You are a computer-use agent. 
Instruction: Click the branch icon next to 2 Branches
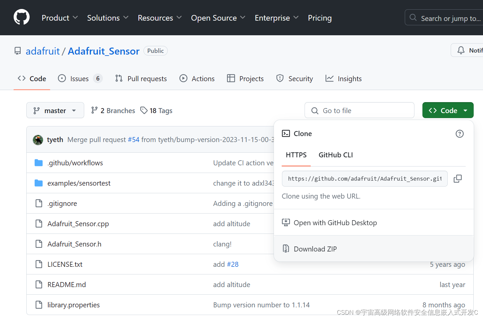[x=95, y=110]
